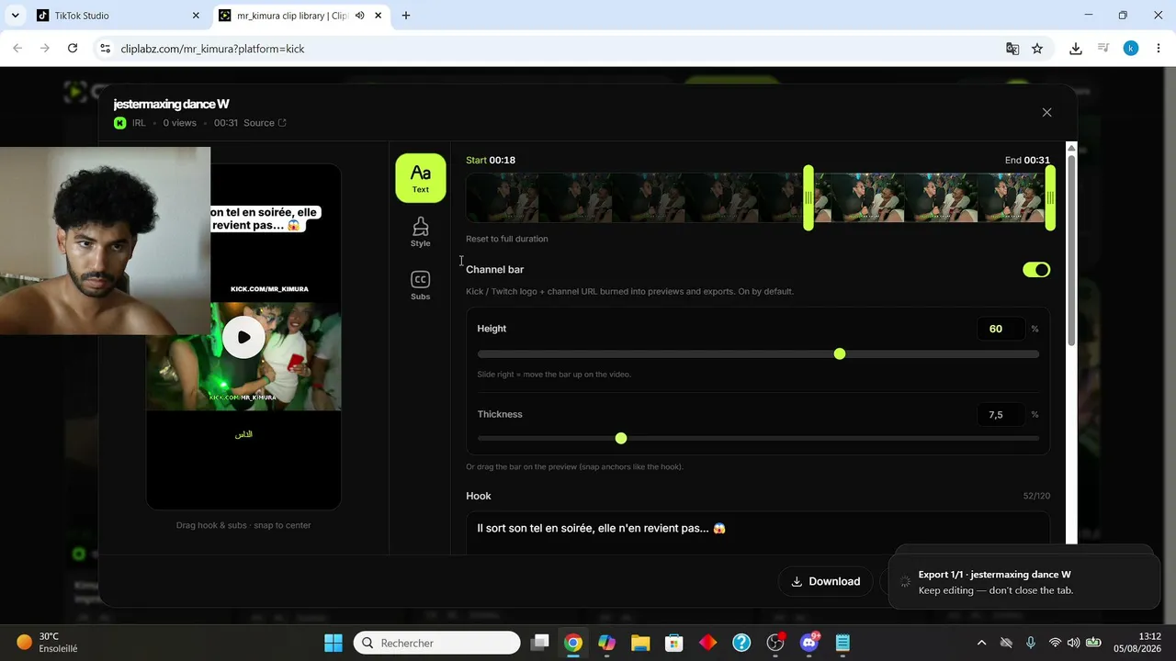Click the Translate this page icon
Screen dimensions: 1176x661
1012,49
